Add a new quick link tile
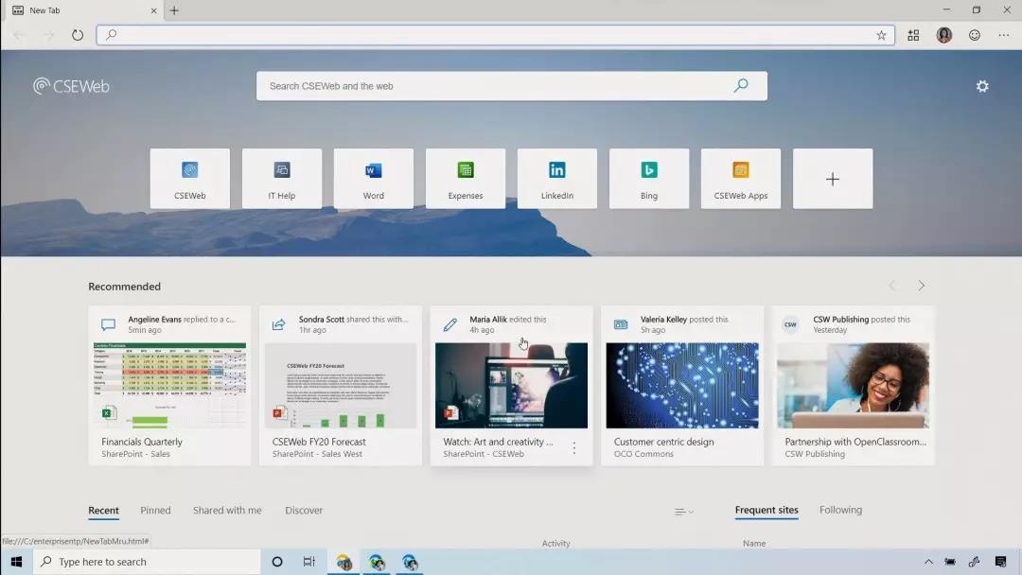 pyautogui.click(x=833, y=179)
